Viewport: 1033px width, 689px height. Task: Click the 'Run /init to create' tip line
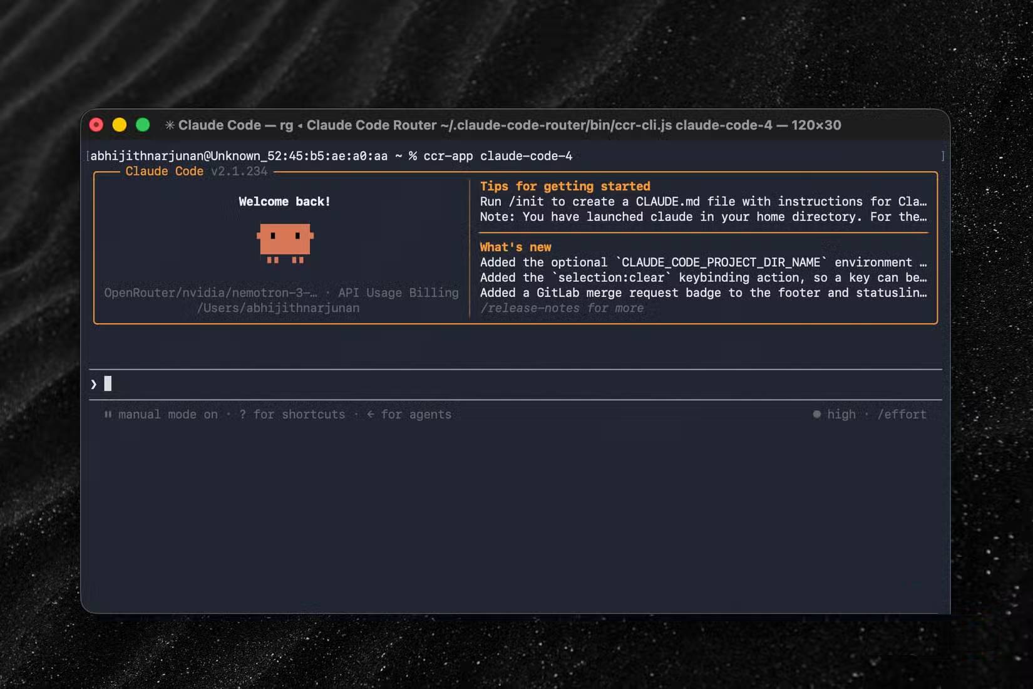tap(703, 201)
